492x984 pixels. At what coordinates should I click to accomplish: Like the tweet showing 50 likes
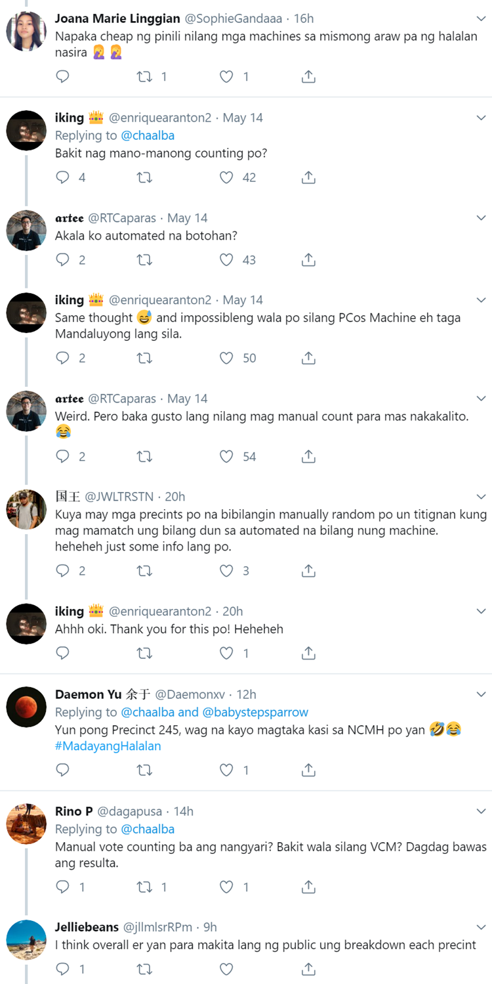pyautogui.click(x=226, y=358)
